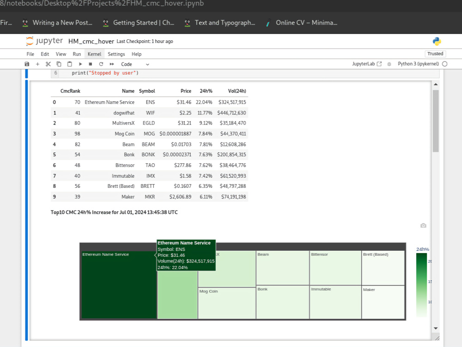Click the scroll up arrow of output area

coord(436,84)
